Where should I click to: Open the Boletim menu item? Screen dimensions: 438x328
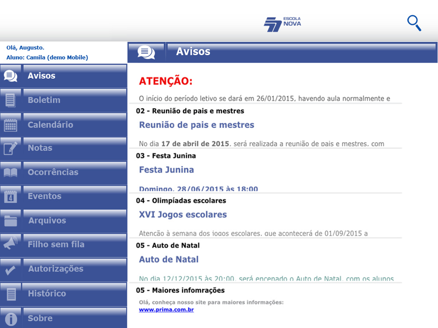64,100
